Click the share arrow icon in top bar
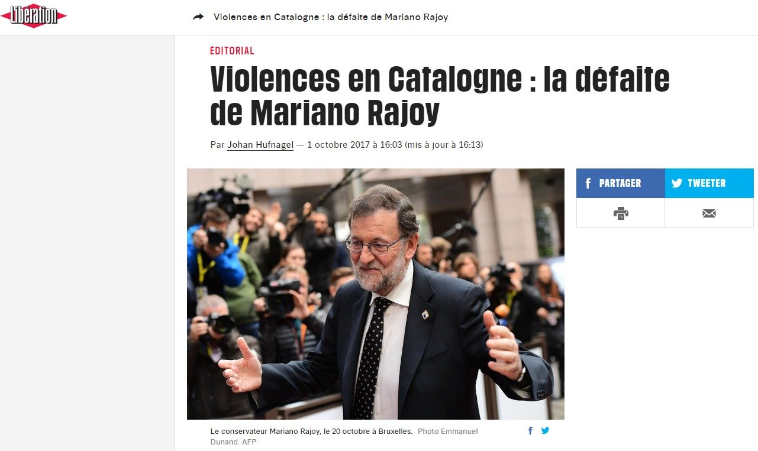 point(198,17)
